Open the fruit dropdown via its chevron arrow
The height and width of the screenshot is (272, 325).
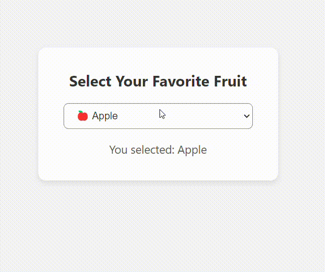pos(247,116)
